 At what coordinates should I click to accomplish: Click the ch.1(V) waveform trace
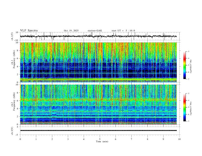(x=98, y=36)
